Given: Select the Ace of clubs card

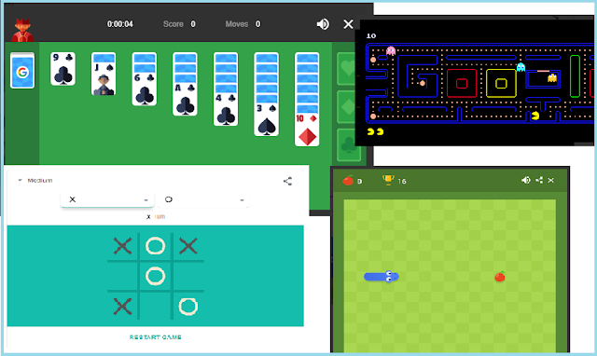Looking at the screenshot, I should 185,99.
